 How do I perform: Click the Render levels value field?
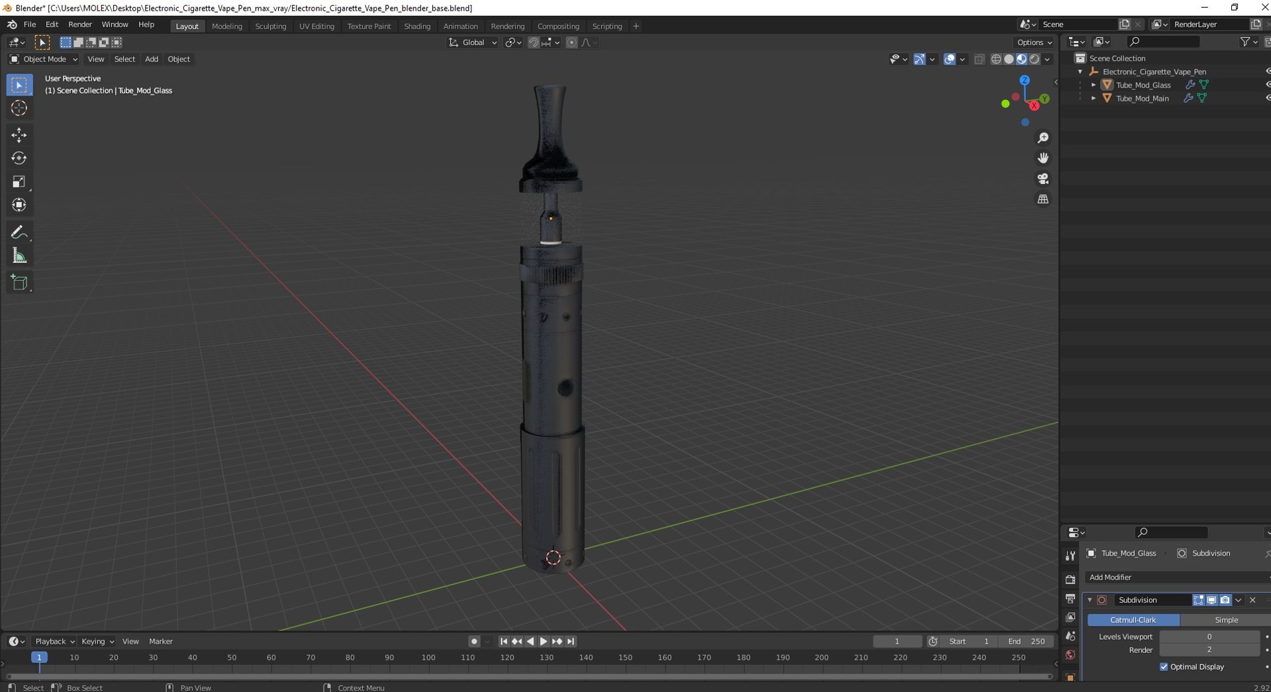point(1209,650)
